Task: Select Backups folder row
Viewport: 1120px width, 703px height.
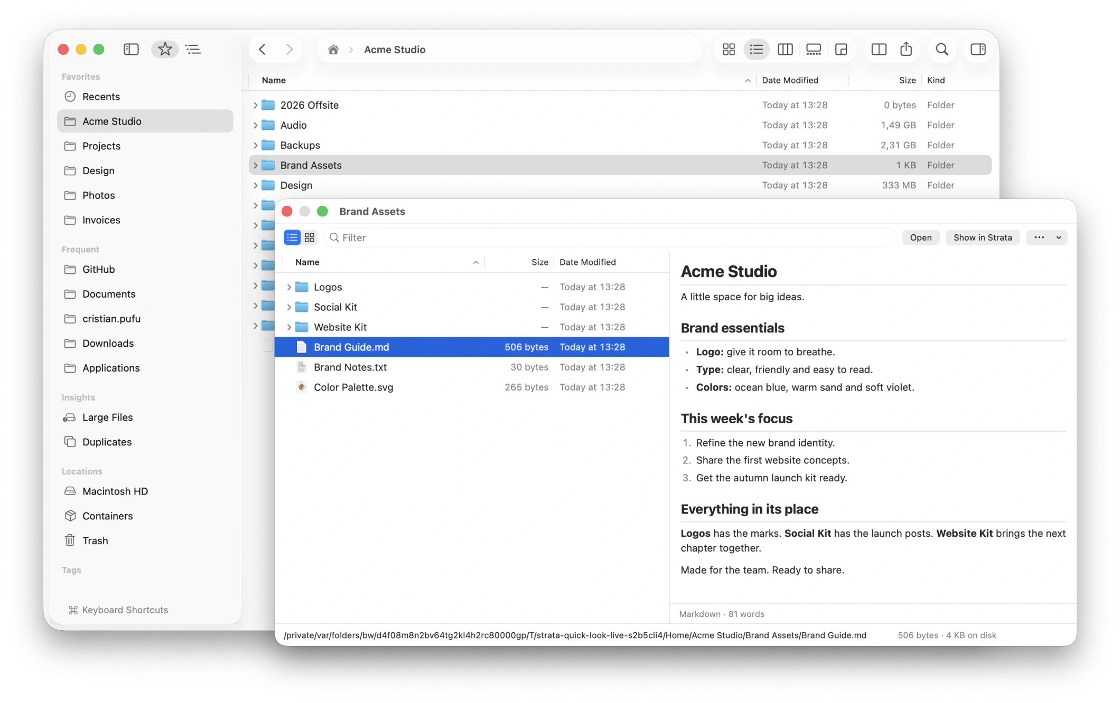Action: (x=620, y=145)
